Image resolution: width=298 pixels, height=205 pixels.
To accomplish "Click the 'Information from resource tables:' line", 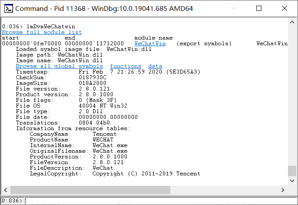I will [x=73, y=128].
